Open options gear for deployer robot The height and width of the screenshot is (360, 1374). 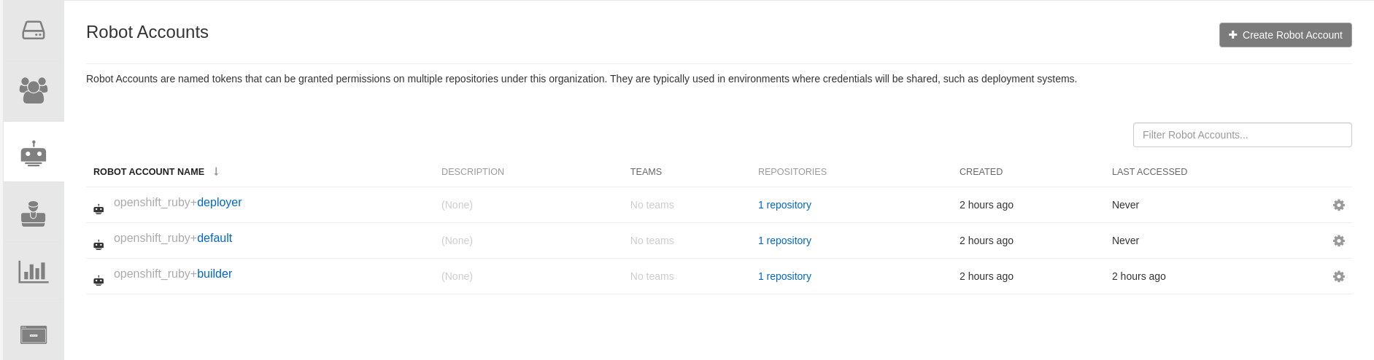coord(1338,206)
